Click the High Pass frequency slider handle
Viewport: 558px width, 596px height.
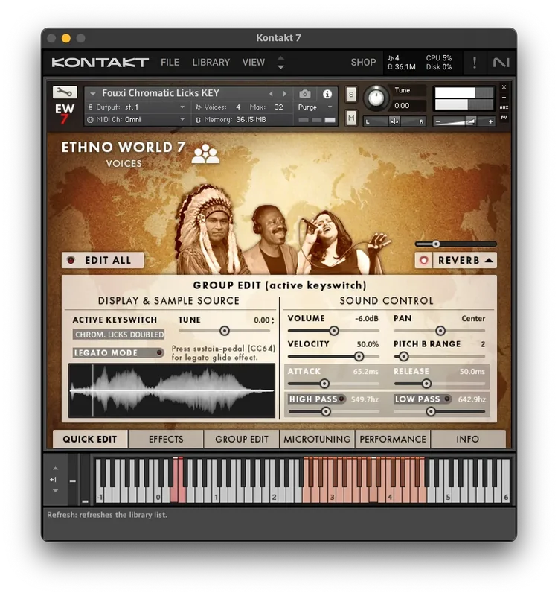click(x=326, y=411)
